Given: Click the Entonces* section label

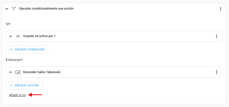Looking at the screenshot, I should tap(14, 60).
